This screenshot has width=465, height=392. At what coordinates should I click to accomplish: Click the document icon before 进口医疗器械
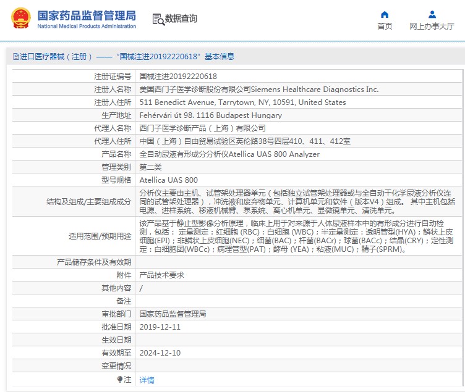click(x=15, y=56)
